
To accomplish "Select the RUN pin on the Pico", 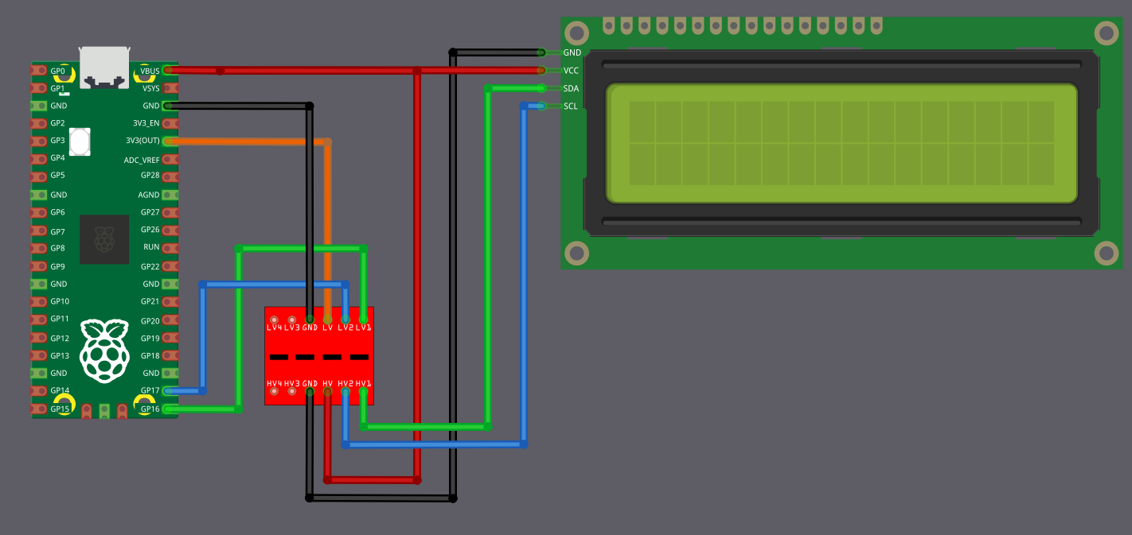I will 169,247.
